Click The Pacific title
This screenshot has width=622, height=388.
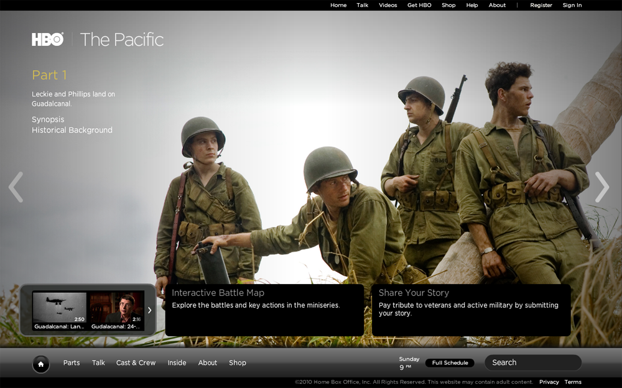tap(122, 40)
